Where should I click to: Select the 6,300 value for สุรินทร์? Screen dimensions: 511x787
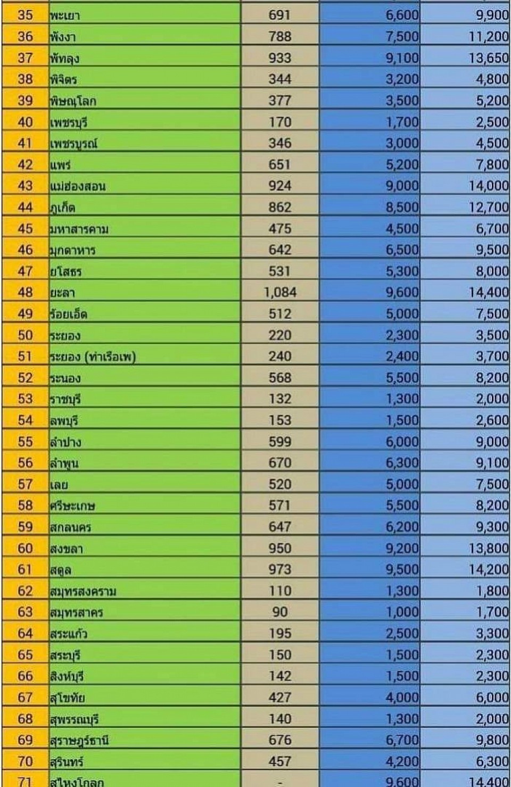tap(465, 761)
